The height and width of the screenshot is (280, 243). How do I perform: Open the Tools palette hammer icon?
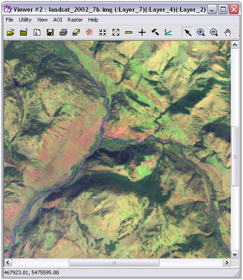click(x=155, y=32)
